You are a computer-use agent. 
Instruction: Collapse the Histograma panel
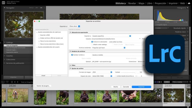click(x=187, y=8)
